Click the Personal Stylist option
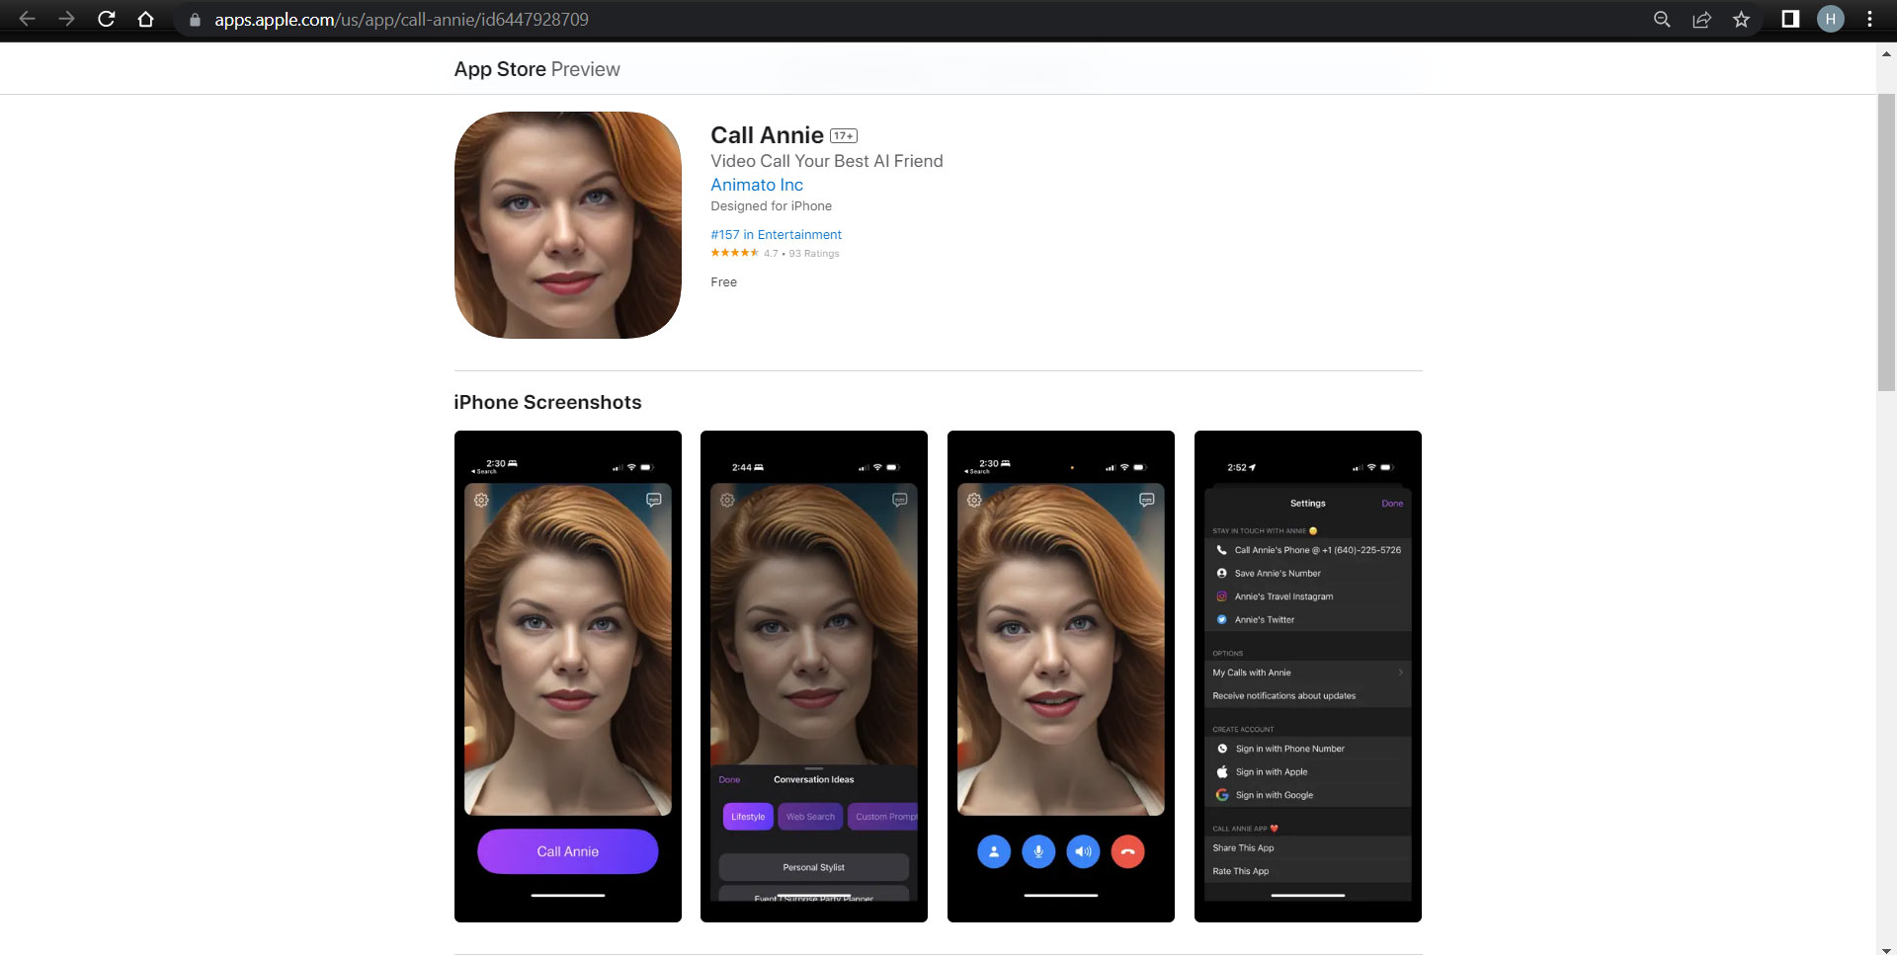This screenshot has height=955, width=1897. [x=813, y=867]
